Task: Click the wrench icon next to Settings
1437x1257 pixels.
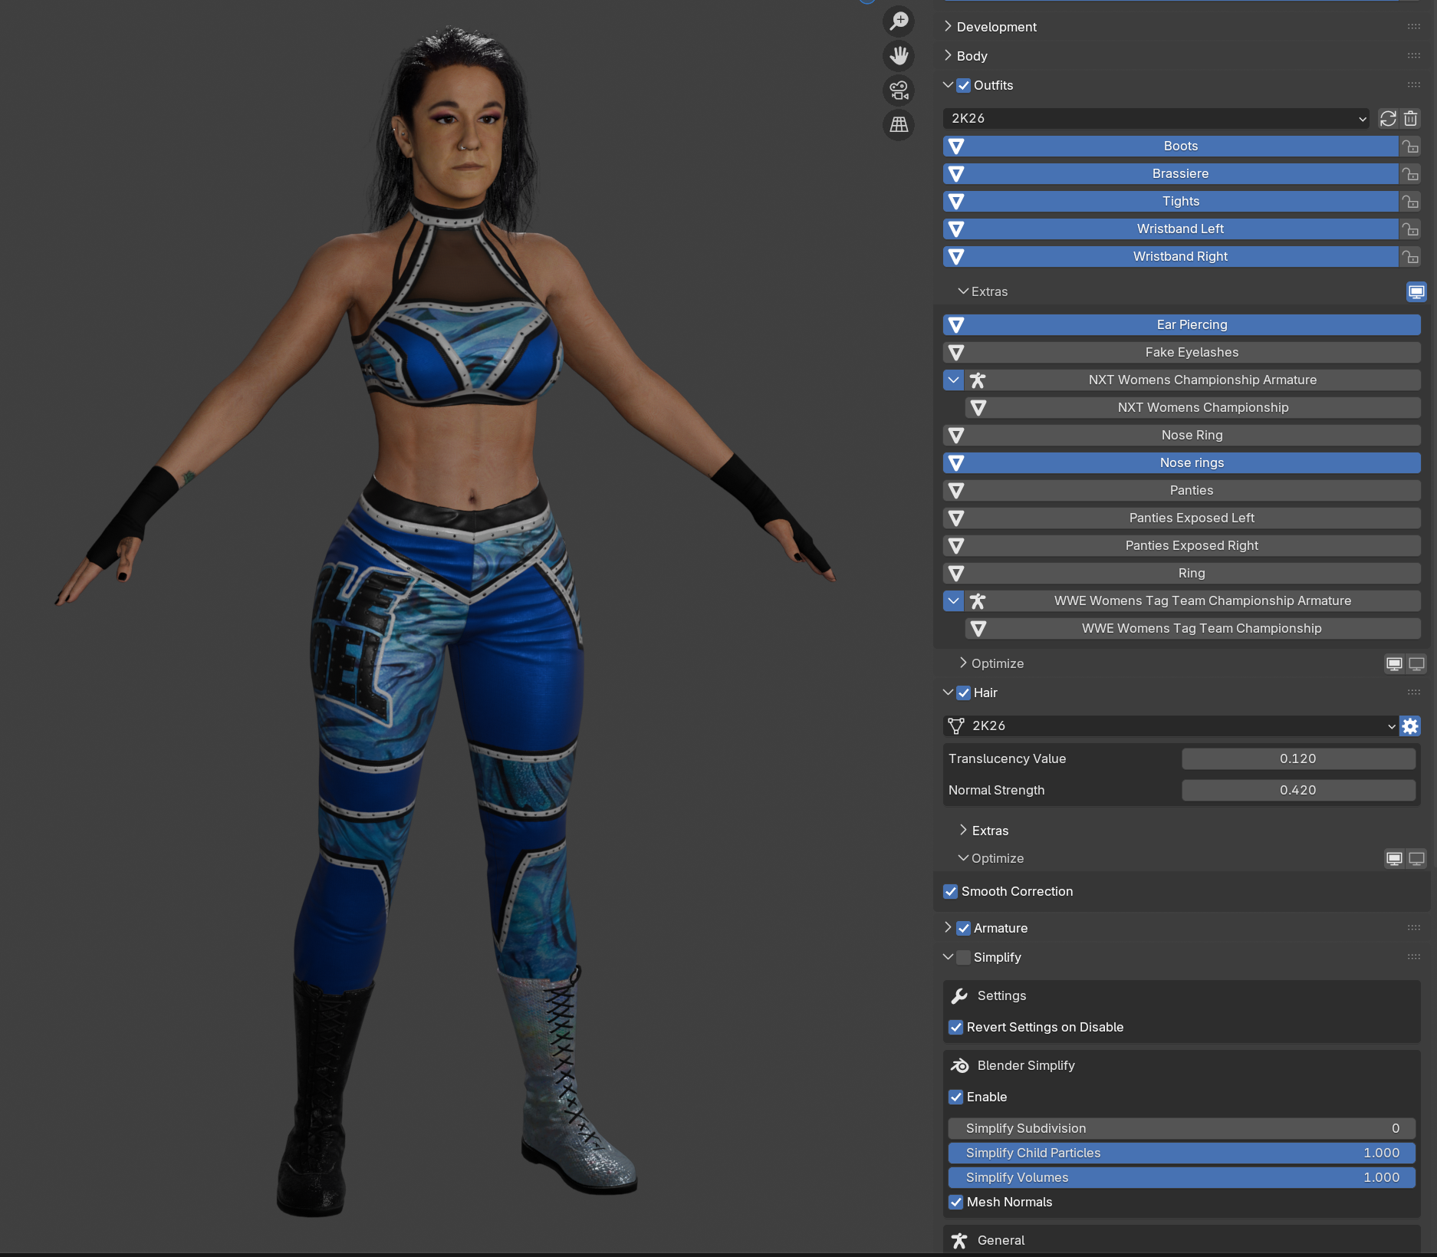Action: 959,996
